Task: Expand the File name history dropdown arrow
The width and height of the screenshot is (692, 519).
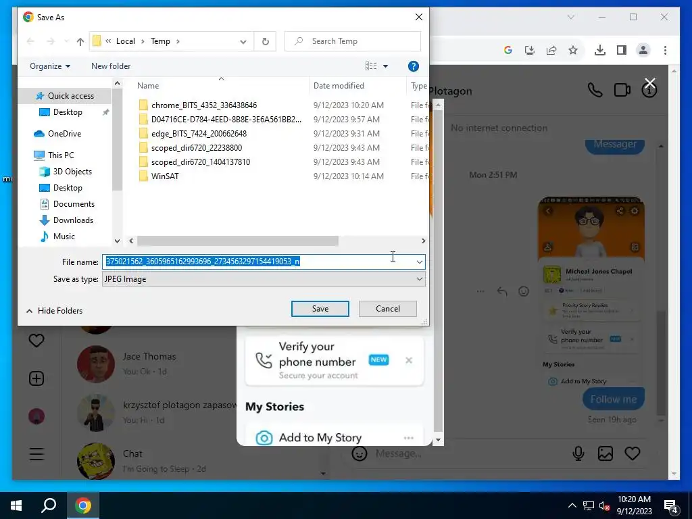Action: [419, 262]
